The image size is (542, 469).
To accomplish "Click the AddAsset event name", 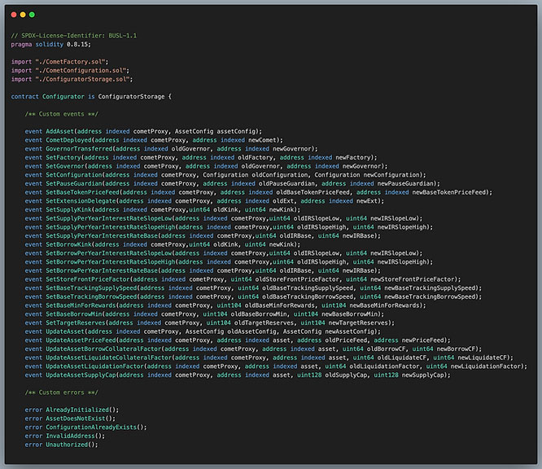I will 59,131.
